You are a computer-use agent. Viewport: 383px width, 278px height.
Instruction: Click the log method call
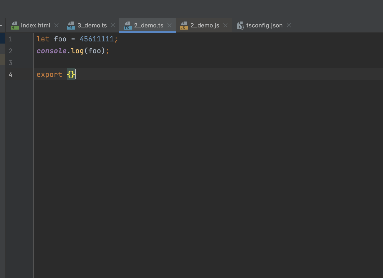point(77,51)
